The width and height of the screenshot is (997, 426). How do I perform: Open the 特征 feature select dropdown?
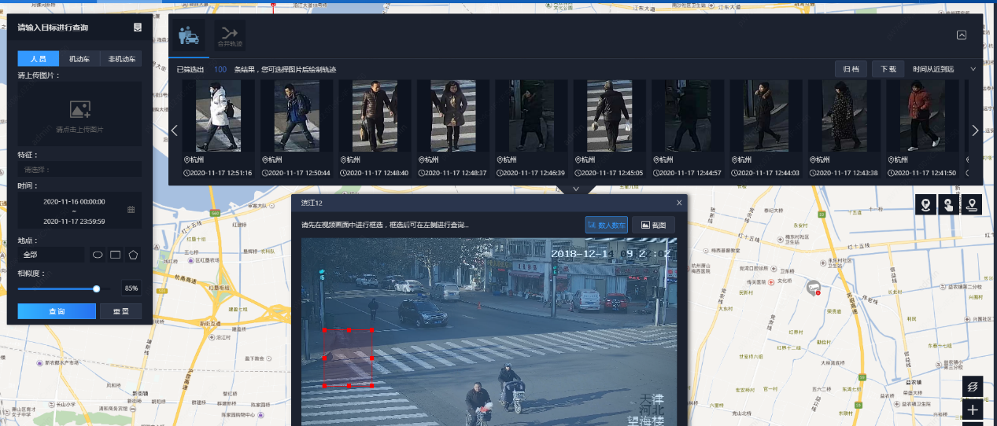coord(79,170)
